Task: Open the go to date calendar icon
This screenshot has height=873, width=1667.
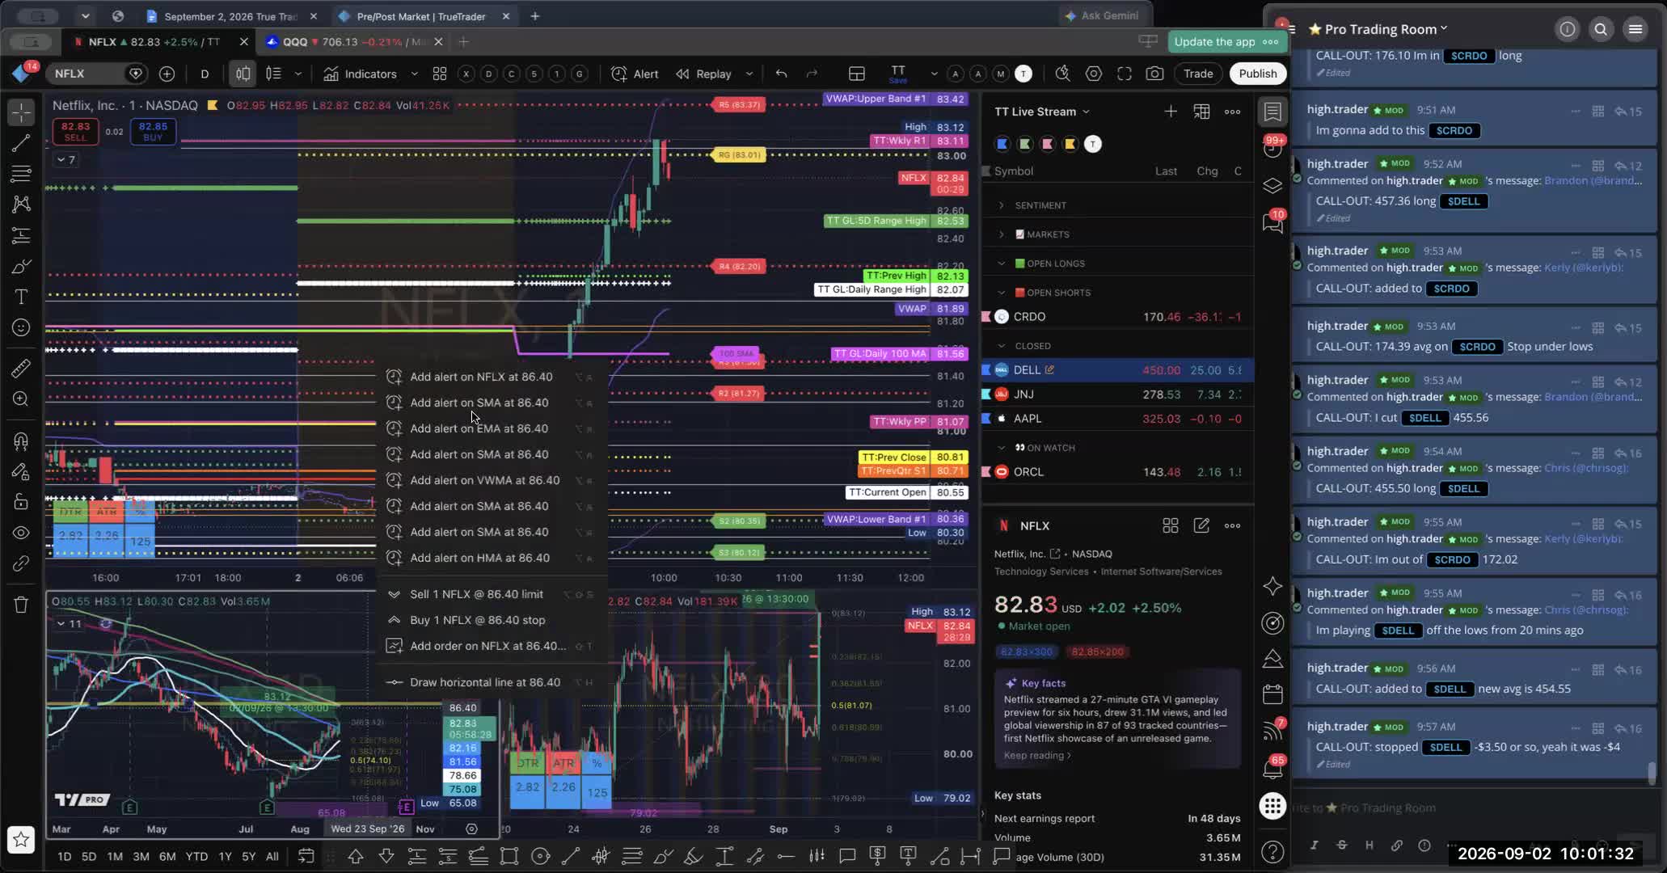Action: [306, 856]
